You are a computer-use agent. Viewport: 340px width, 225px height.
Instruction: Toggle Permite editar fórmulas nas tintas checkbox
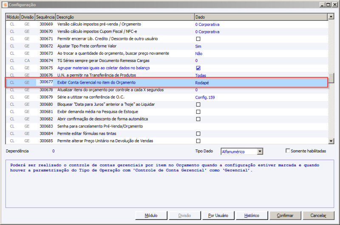198,134
